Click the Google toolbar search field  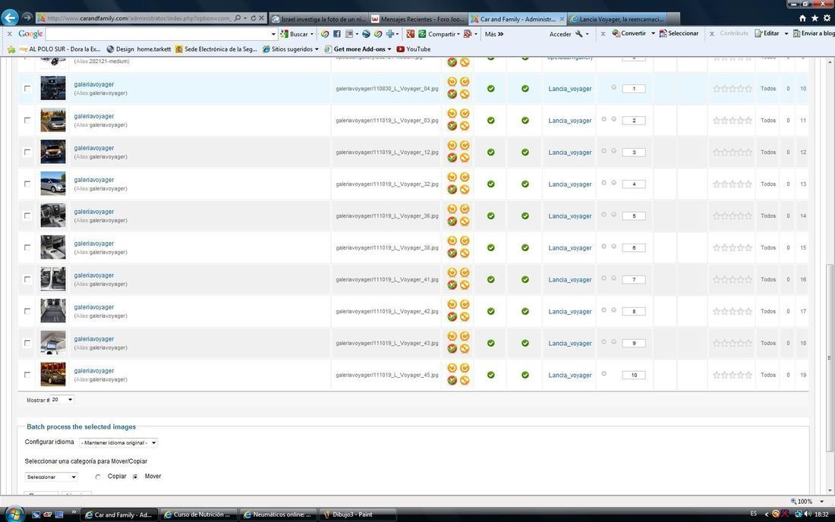click(158, 34)
